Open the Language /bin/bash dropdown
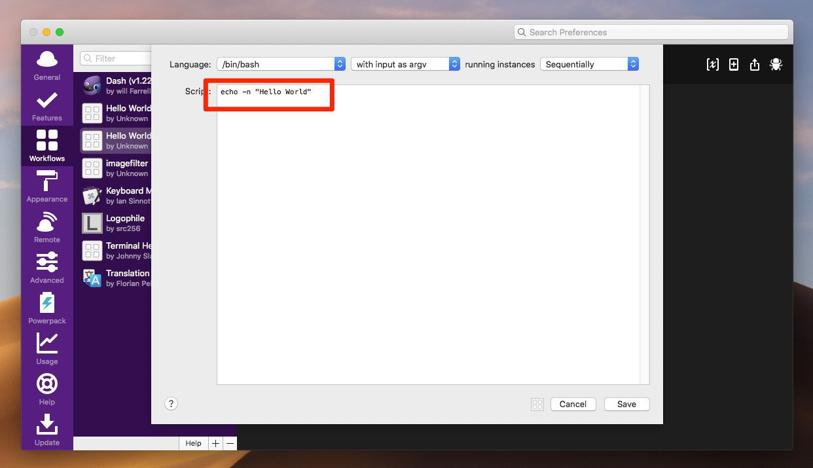Image resolution: width=813 pixels, height=468 pixels. tap(281, 64)
